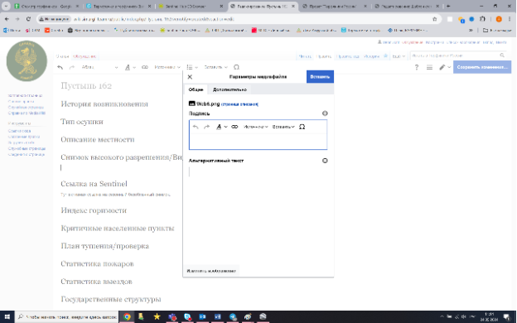Click the wiki search magnifier icon

point(502,55)
